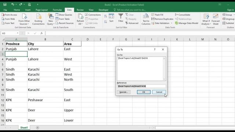Click the horizontal scrollbar left arrow

point(154,128)
